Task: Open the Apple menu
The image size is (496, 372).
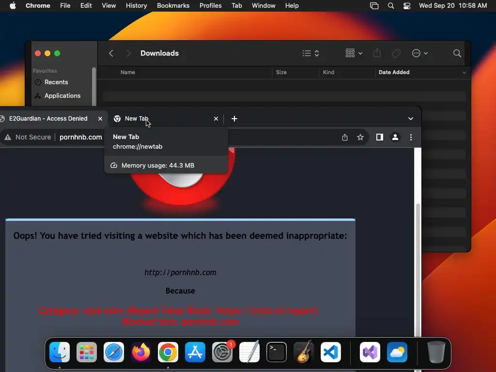Action: tap(13, 6)
